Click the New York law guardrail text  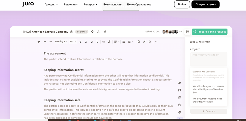[x=207, y=100]
